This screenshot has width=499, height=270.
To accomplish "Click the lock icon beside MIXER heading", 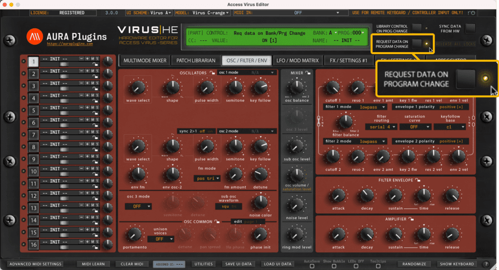I will (308, 73).
